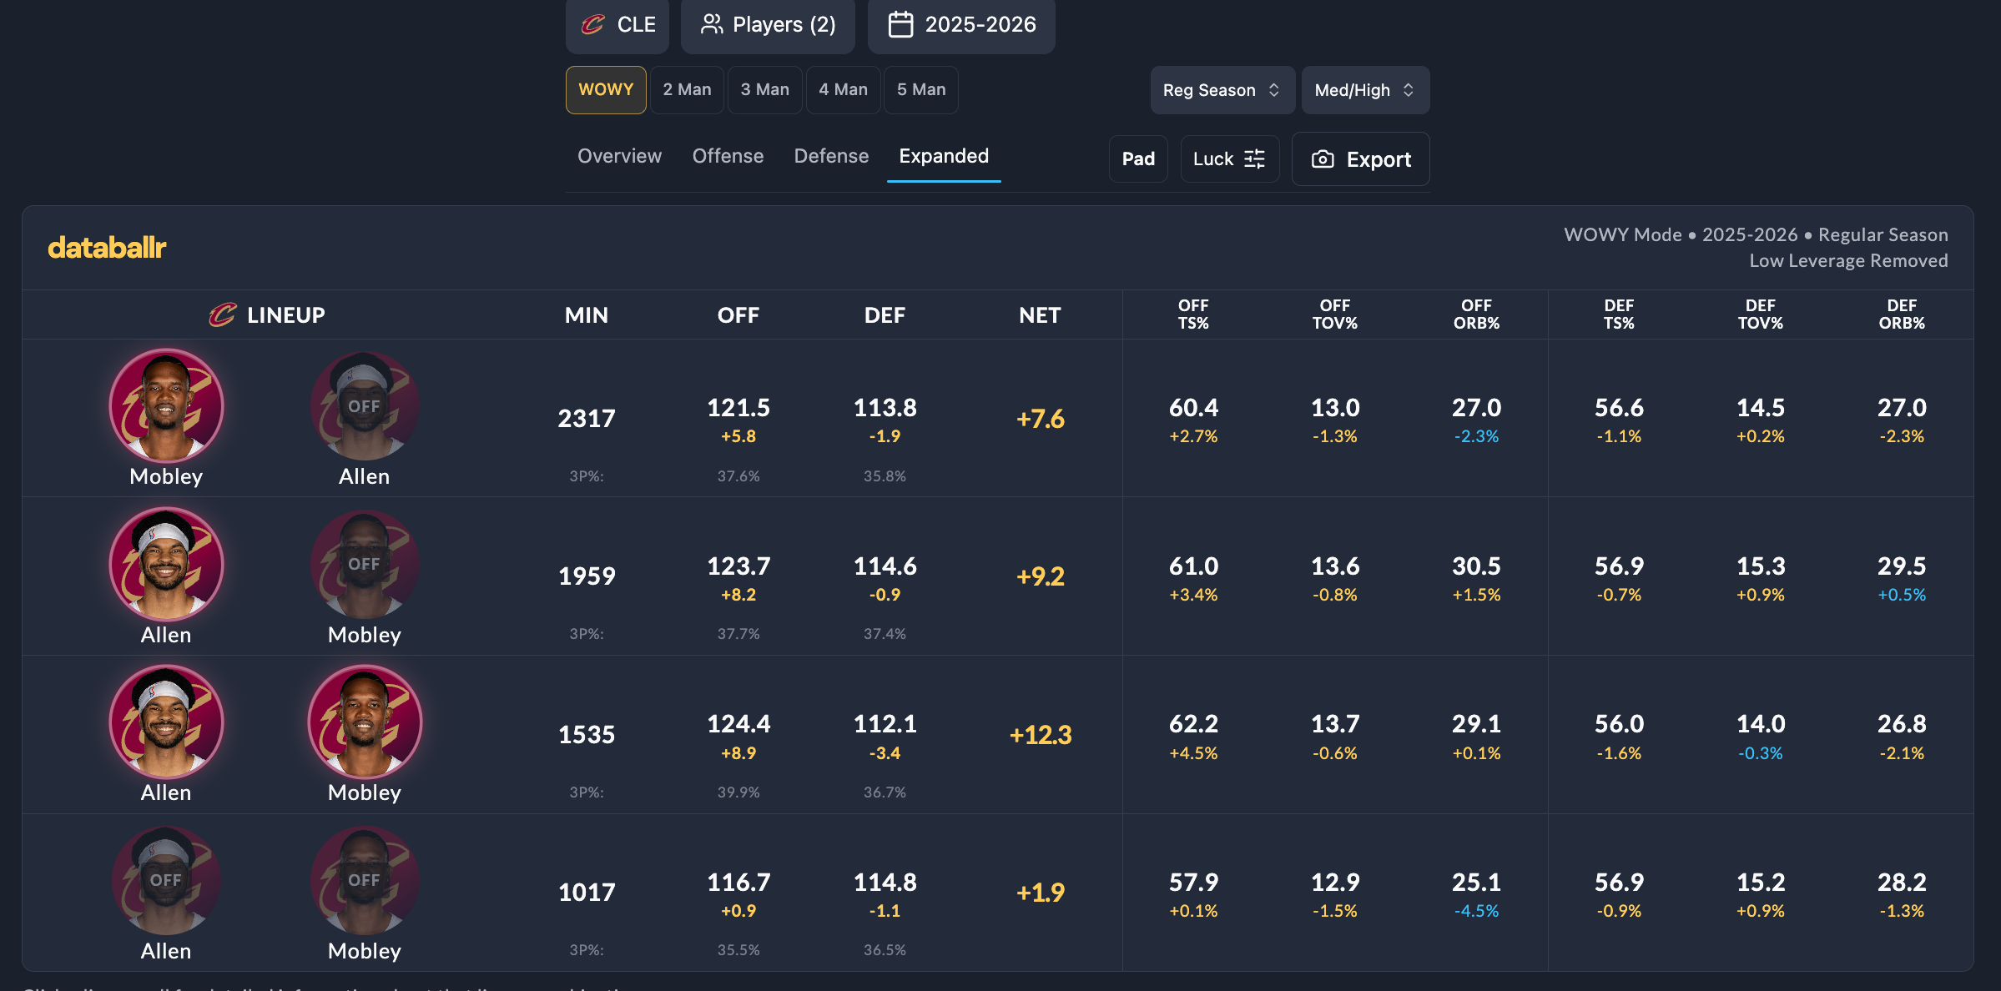Click the OFF Allen headshot in the last row
Screen dimensions: 2001x991
coord(166,881)
